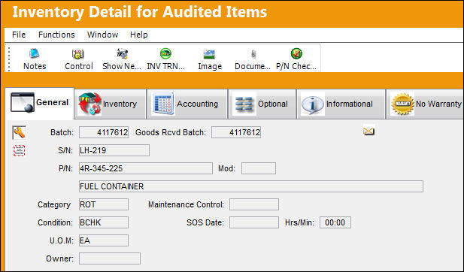Open the INV TRN... toolbar icon

point(165,54)
